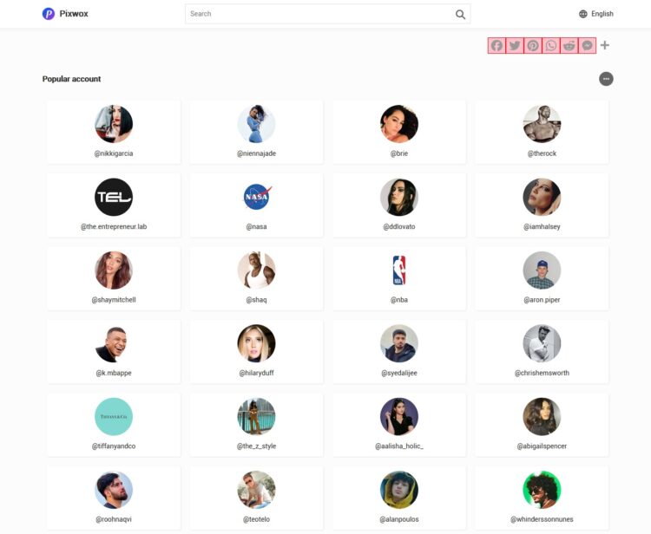Select the @hilaryduff avatar
The image size is (651, 534).
click(256, 343)
